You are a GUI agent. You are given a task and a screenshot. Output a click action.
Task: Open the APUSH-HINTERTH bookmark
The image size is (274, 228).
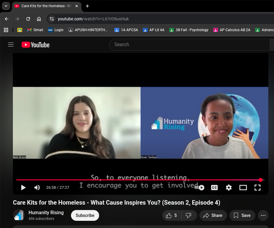(x=88, y=30)
